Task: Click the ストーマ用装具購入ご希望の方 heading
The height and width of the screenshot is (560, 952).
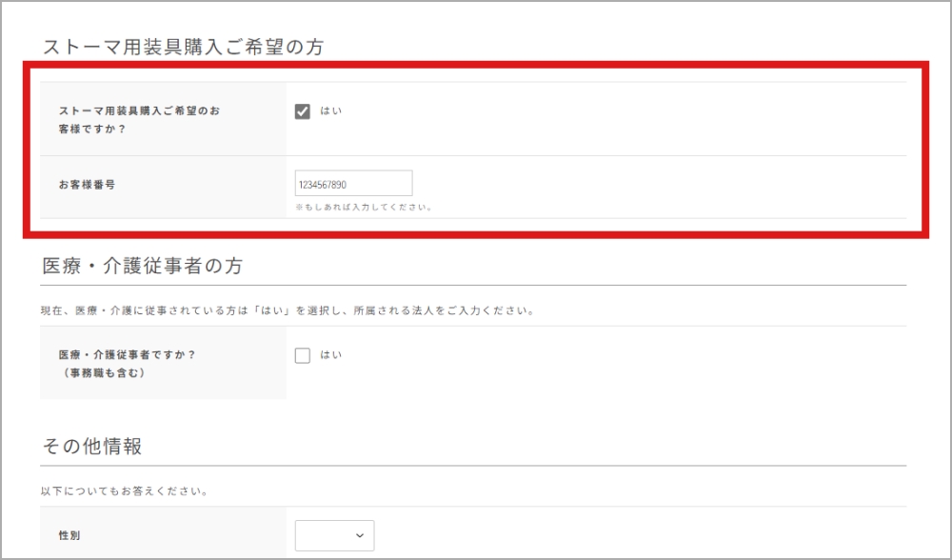Action: (183, 47)
